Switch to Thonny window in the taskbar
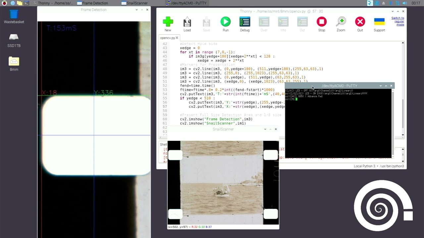This screenshot has height=238, width=424. [54, 3]
